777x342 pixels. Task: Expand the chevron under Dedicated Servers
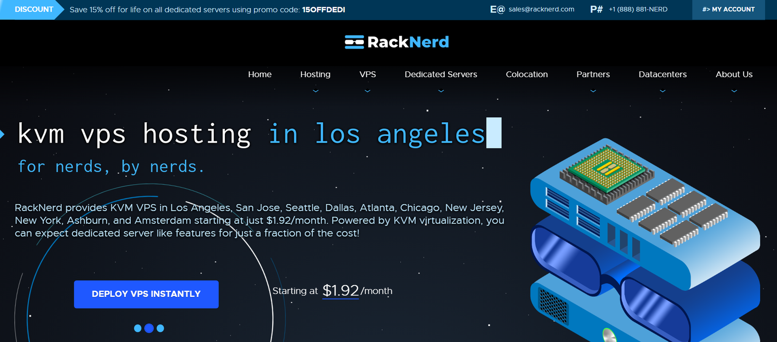point(441,91)
